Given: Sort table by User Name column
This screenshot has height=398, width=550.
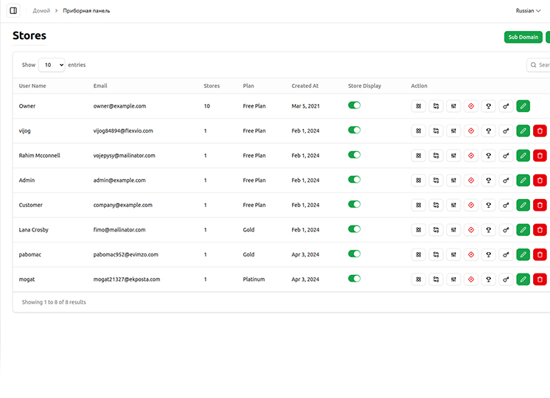Looking at the screenshot, I should point(32,86).
